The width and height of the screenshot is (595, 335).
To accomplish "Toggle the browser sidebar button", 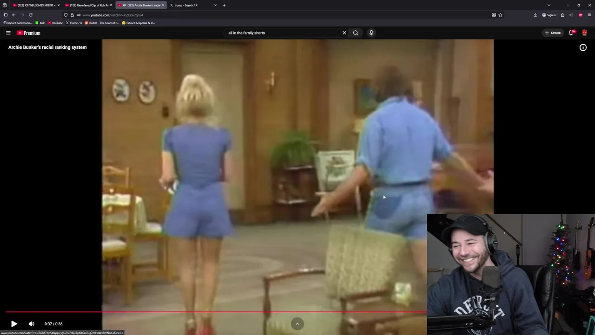I will [x=6, y=15].
